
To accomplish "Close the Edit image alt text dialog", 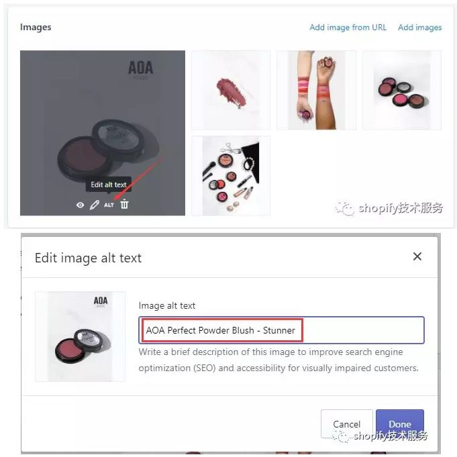I will (x=417, y=256).
